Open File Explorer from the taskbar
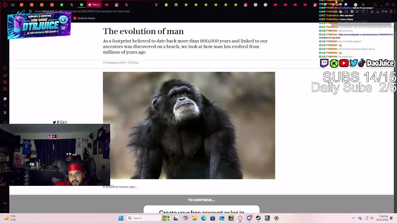397x223 pixels. (194, 218)
